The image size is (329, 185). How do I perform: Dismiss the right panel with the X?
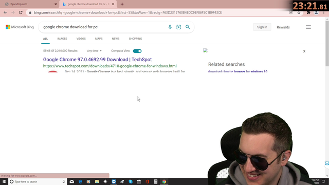[x=304, y=51]
